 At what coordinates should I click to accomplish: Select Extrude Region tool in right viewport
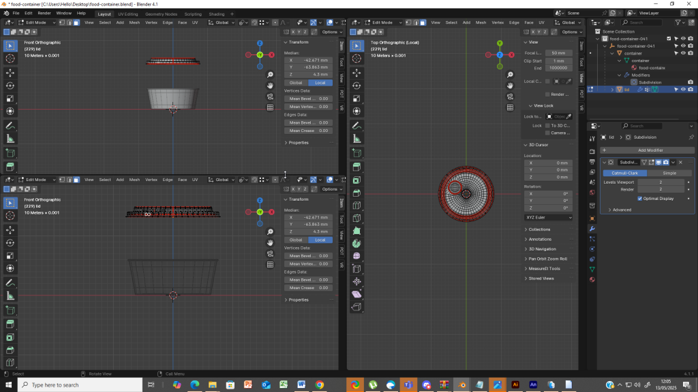click(356, 167)
